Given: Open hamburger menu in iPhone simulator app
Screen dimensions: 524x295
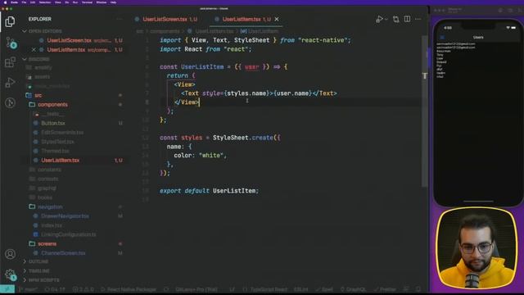Looking at the screenshot, I should pyautogui.click(x=442, y=38).
